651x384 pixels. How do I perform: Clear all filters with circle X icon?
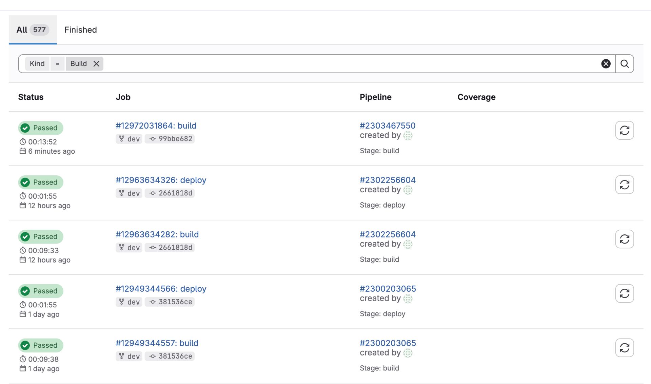(x=606, y=64)
